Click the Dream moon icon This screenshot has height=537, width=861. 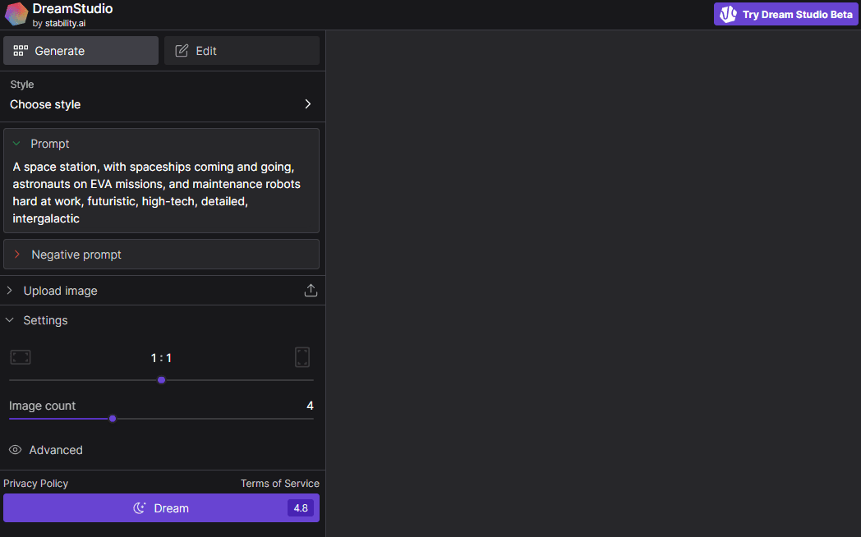tap(140, 508)
